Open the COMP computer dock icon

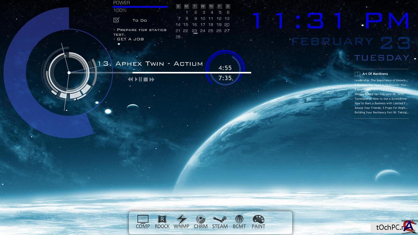[x=143, y=222]
